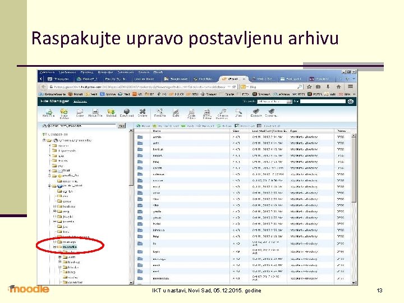Click the Download toolbar icon

point(126,113)
